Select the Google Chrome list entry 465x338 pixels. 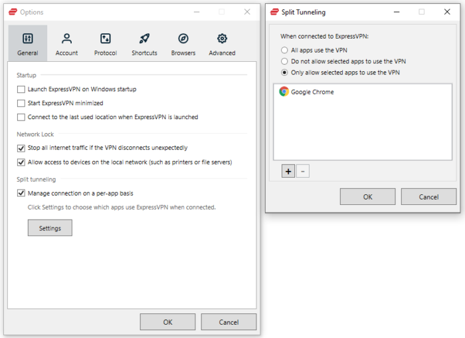point(363,92)
